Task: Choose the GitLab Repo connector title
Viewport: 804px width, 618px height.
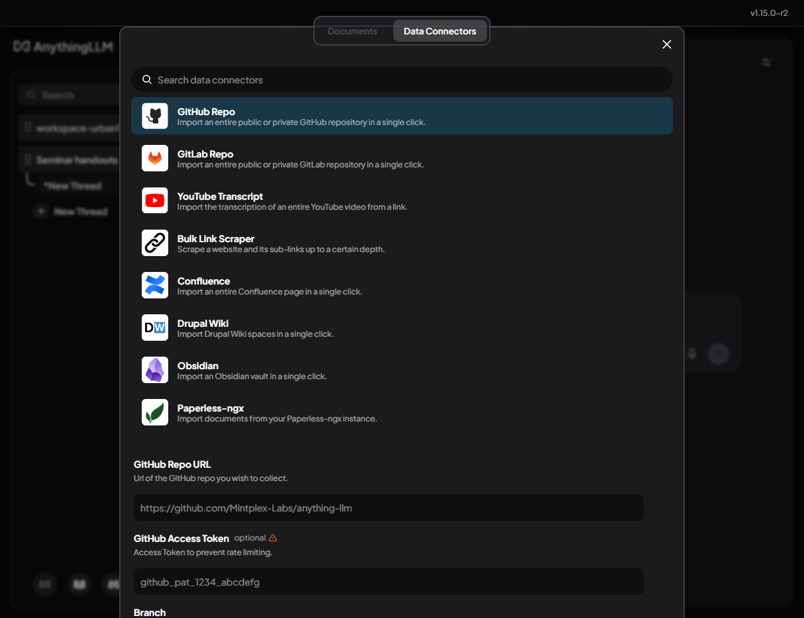Action: pos(205,154)
